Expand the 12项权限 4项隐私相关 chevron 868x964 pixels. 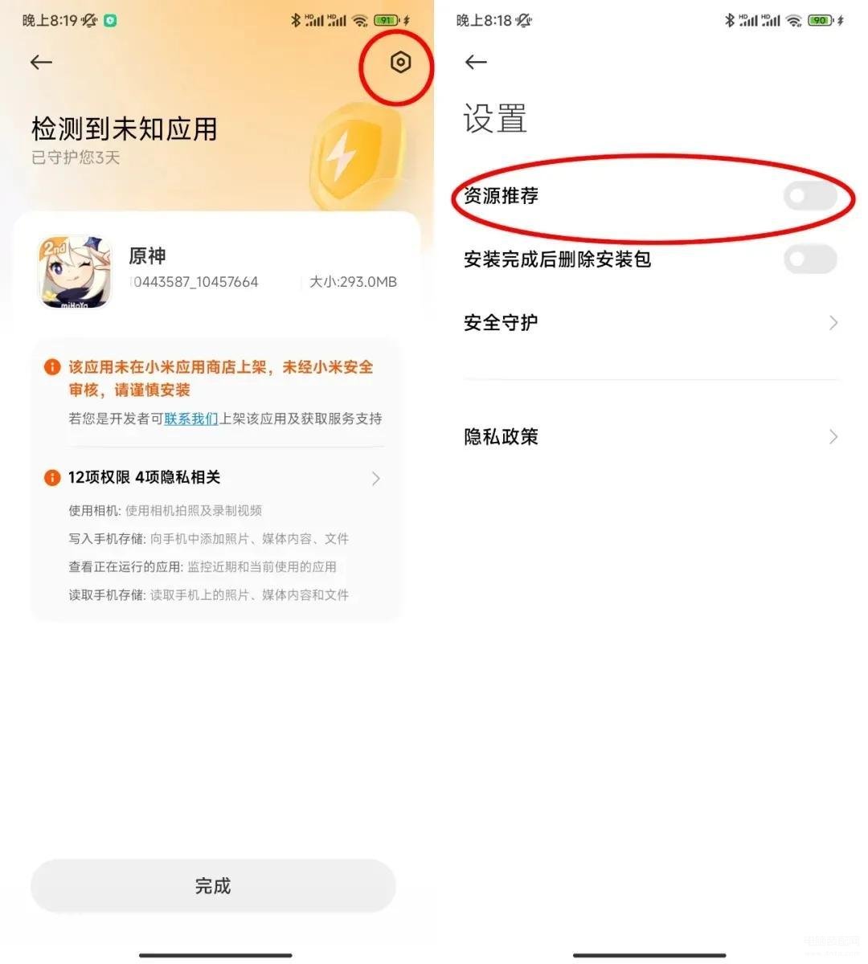pos(375,479)
